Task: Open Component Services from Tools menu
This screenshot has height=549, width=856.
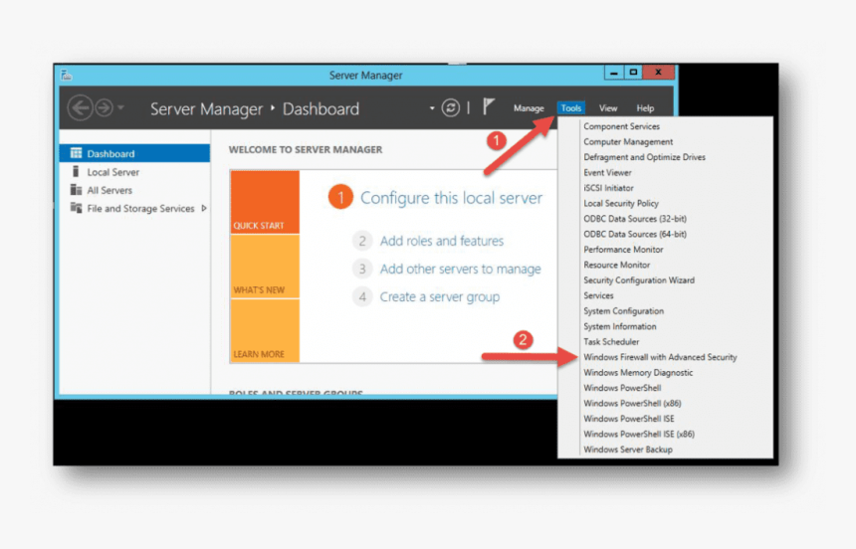Action: tap(621, 126)
